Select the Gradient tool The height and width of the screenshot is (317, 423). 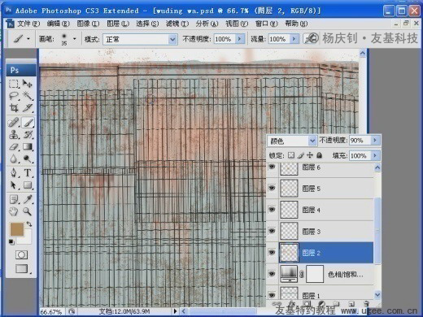(x=28, y=146)
